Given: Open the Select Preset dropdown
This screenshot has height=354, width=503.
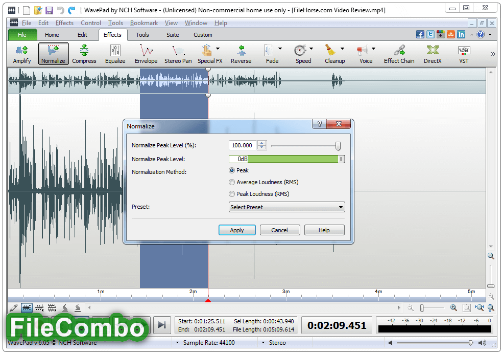Looking at the screenshot, I should tap(286, 207).
